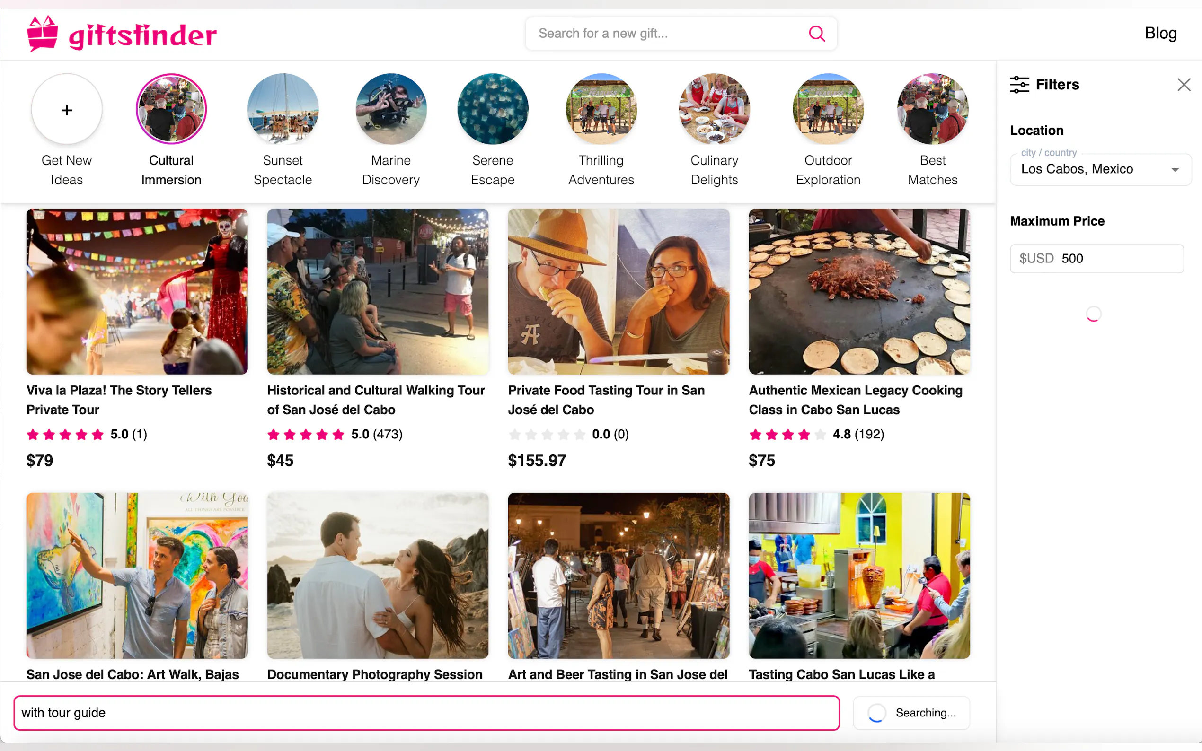The height and width of the screenshot is (751, 1202).
Task: Select the Marine Discovery category
Action: pos(390,110)
